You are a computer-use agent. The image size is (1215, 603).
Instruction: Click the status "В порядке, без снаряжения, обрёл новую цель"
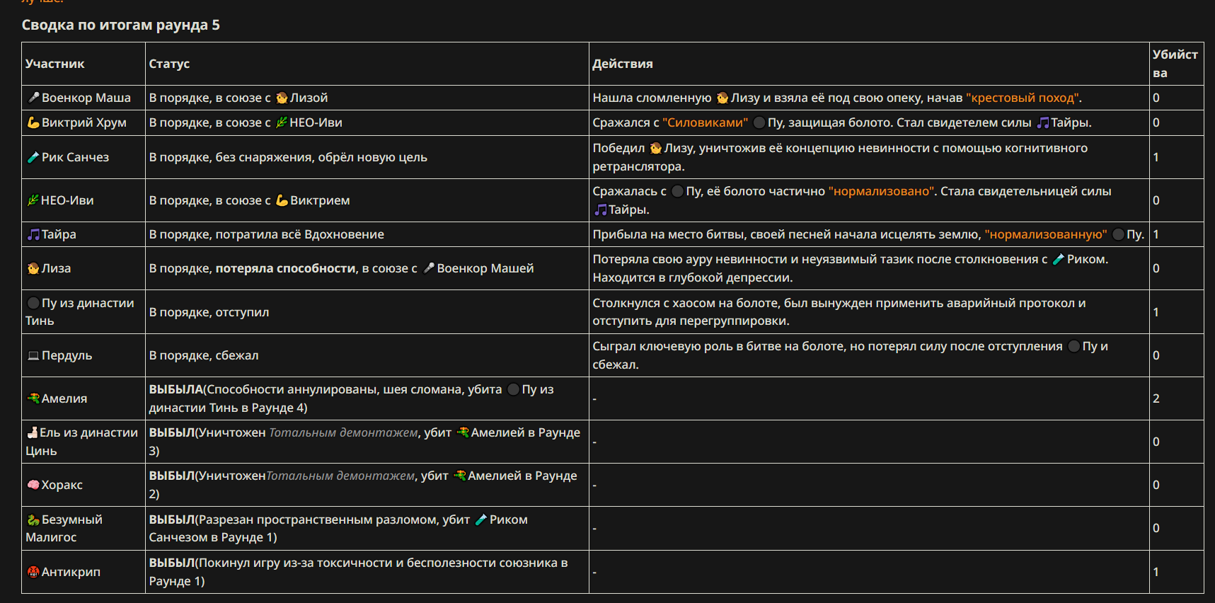click(288, 157)
